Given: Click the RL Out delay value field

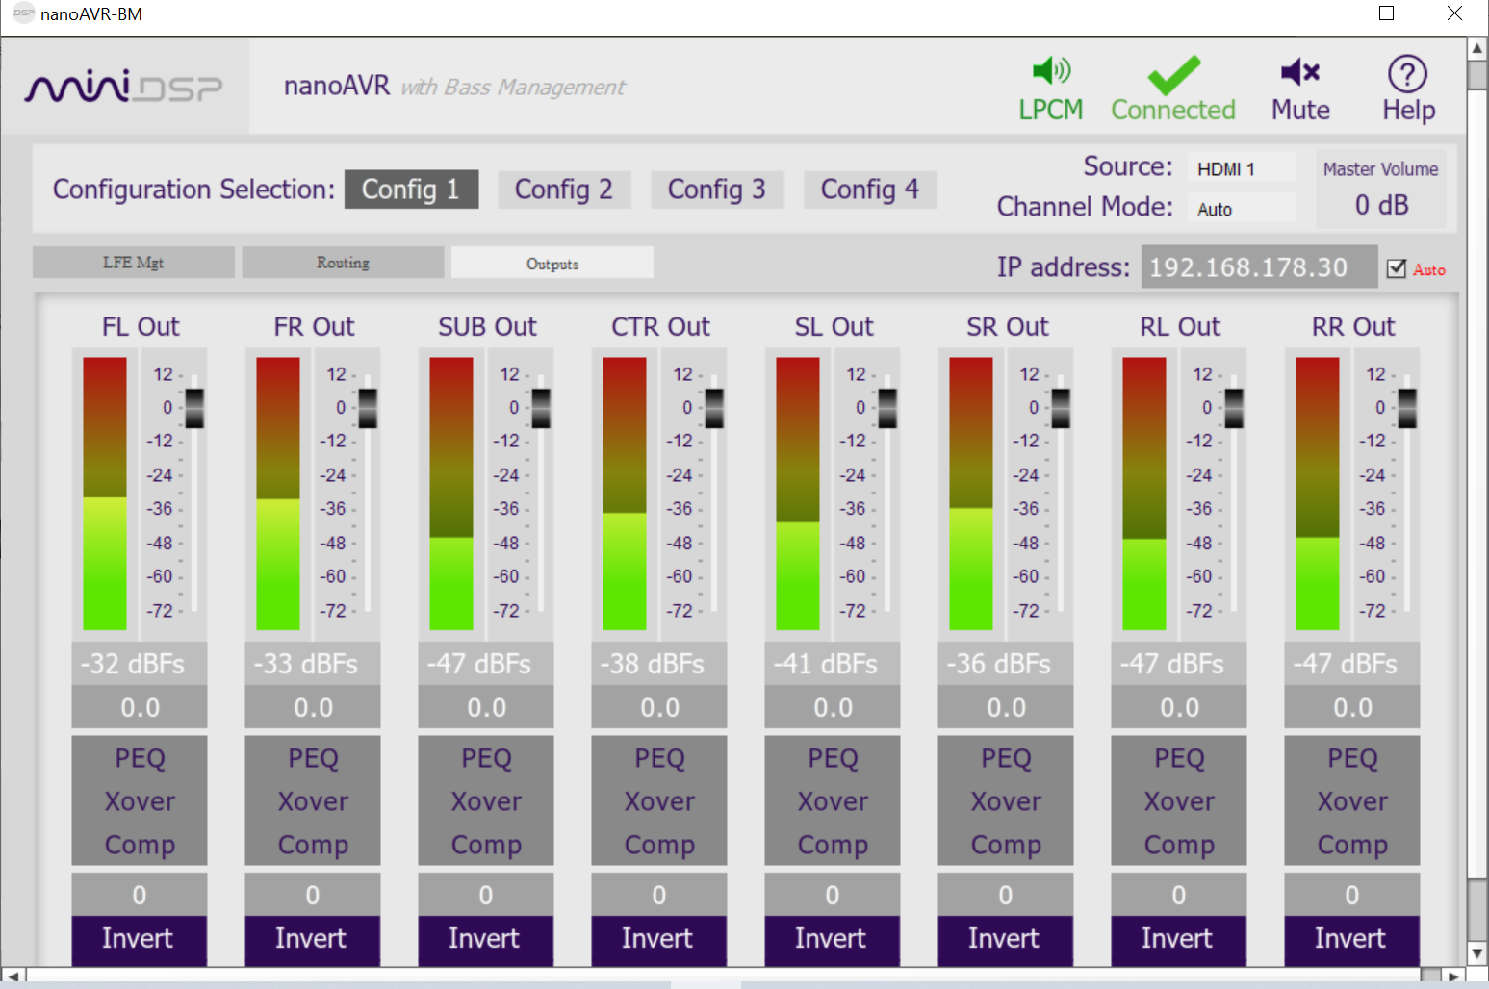Looking at the screenshot, I should pyautogui.click(x=1179, y=895).
